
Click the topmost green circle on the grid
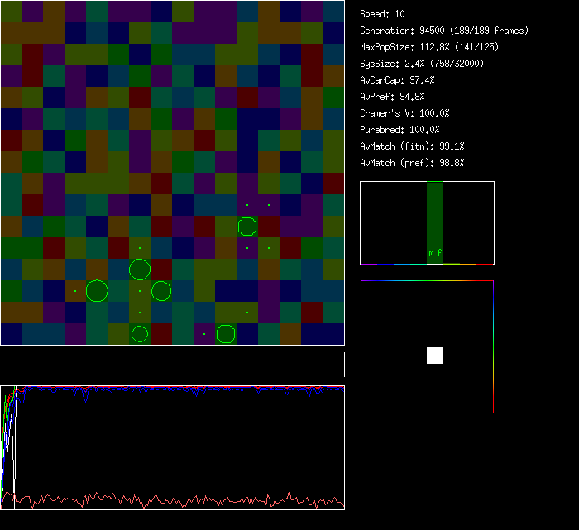point(247,227)
